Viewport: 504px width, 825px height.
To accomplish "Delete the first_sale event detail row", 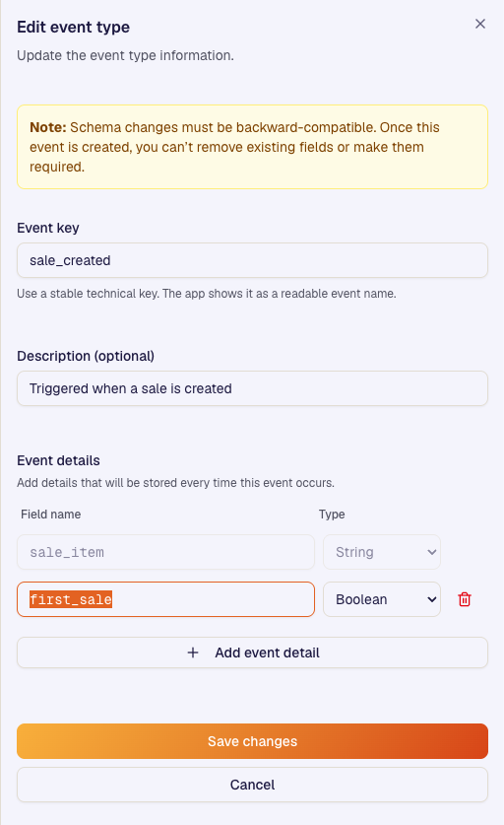I will pyautogui.click(x=465, y=599).
